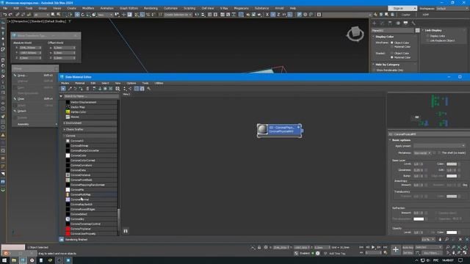Click the 3ds Max taskbar icon
The image size is (470, 264).
(23, 260)
